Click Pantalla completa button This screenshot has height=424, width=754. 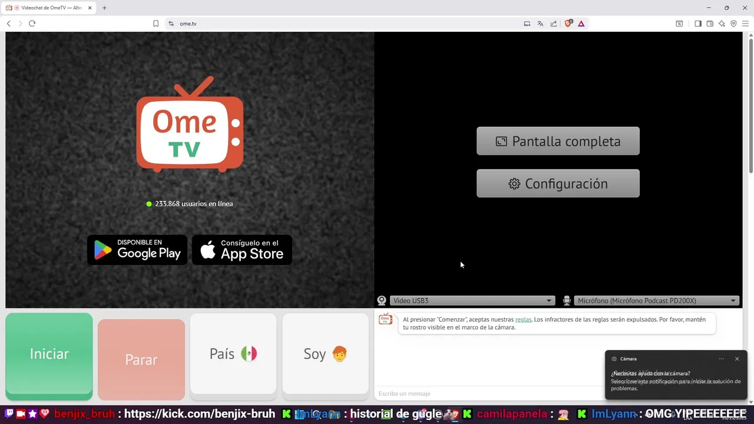coord(558,141)
